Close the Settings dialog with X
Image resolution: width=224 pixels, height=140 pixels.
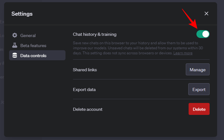pos(206,13)
